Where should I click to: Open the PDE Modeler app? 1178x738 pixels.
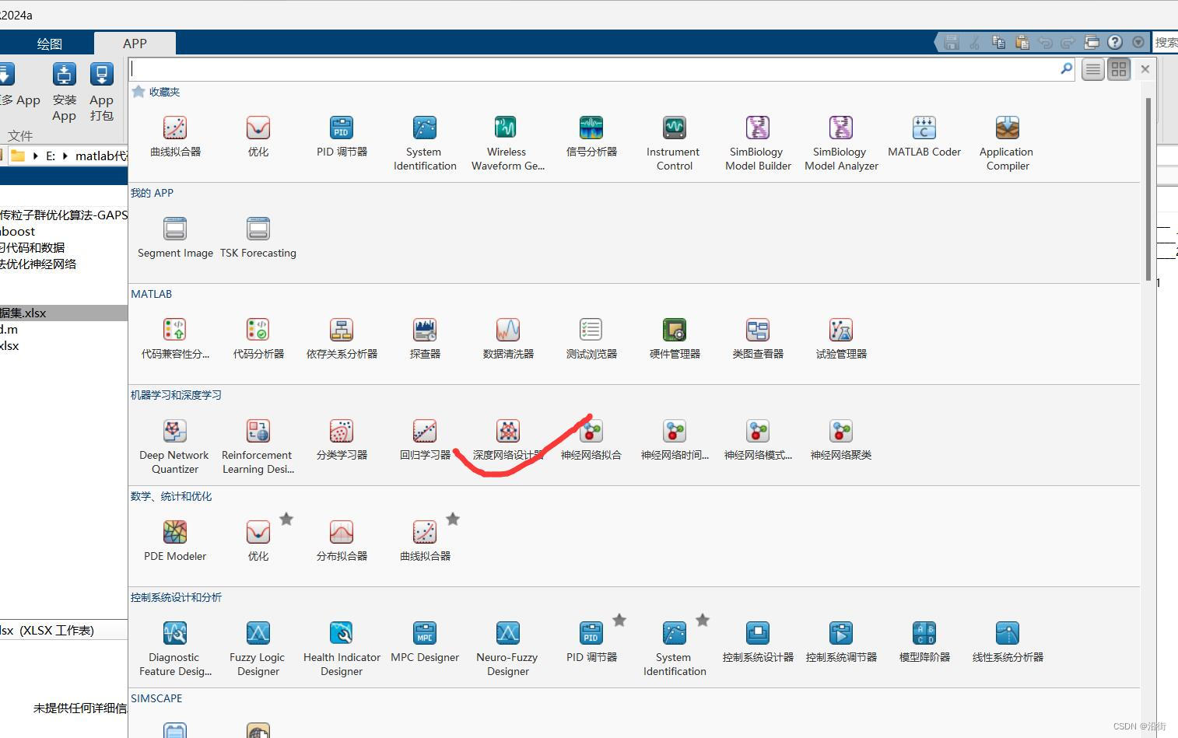click(175, 540)
